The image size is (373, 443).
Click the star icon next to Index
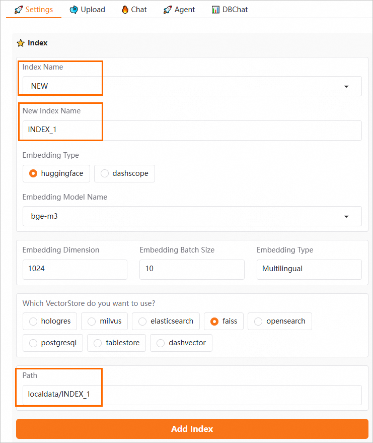click(21, 43)
